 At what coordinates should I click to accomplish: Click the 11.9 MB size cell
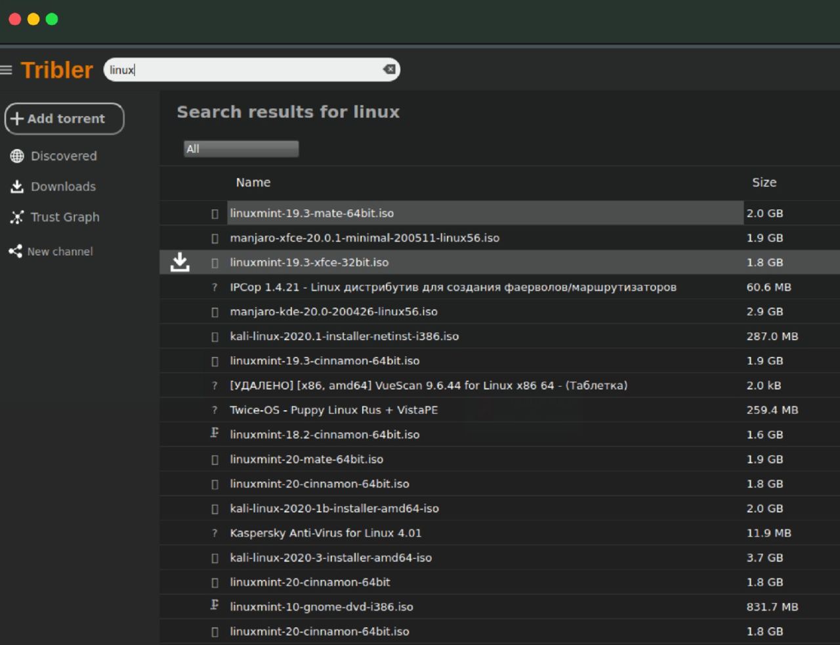[768, 533]
